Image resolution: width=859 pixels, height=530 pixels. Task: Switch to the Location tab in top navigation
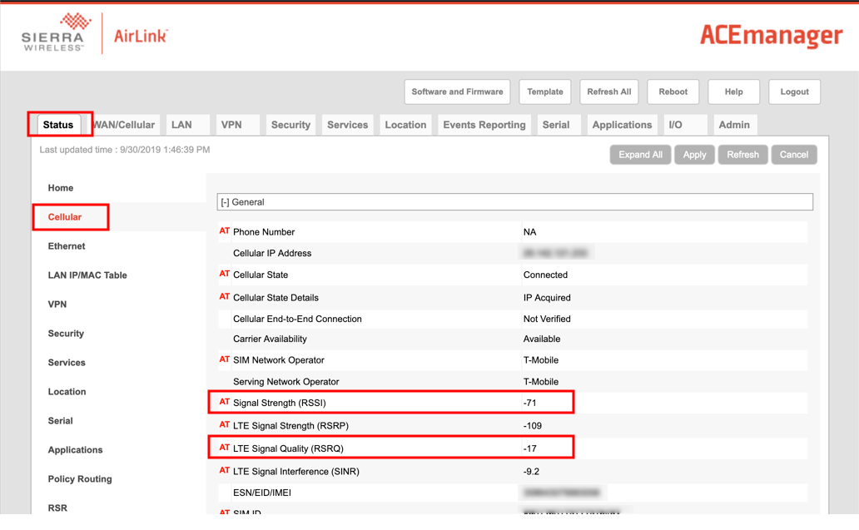tap(406, 125)
